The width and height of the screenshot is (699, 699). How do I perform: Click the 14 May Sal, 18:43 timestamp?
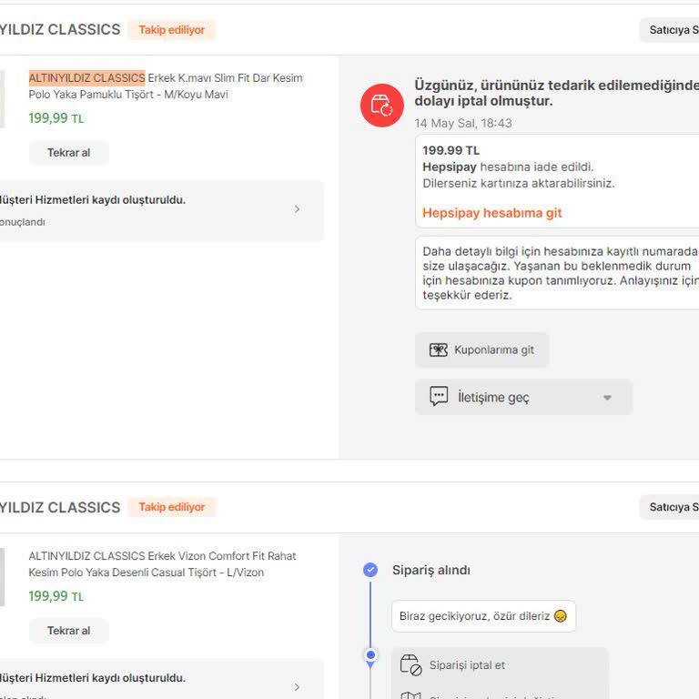pos(463,123)
